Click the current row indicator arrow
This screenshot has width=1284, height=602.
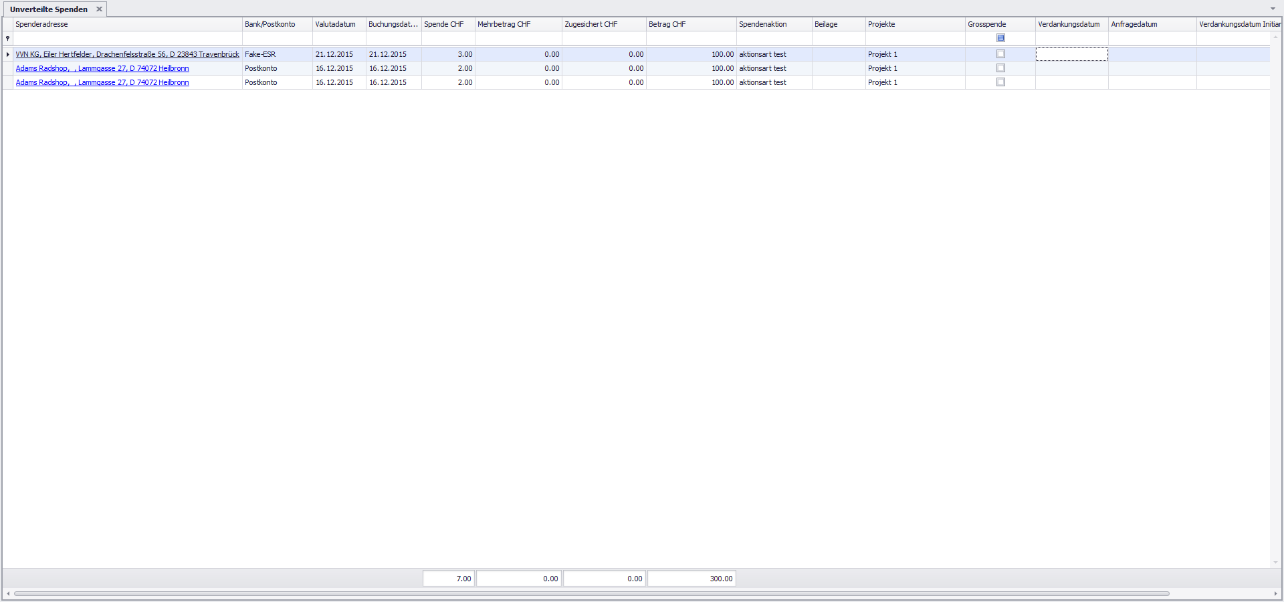pos(7,54)
